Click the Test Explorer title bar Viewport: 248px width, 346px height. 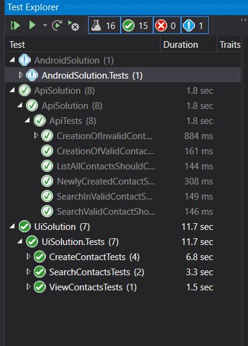click(x=126, y=7)
